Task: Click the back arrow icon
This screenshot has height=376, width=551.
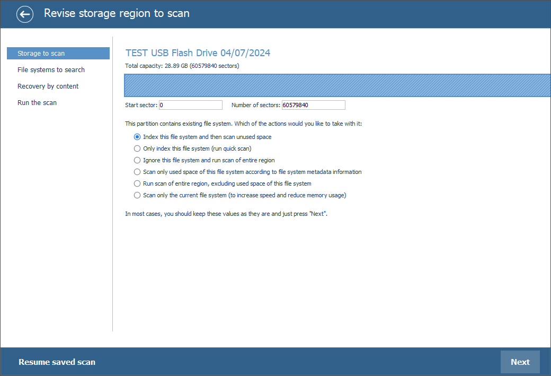Action: click(x=25, y=14)
